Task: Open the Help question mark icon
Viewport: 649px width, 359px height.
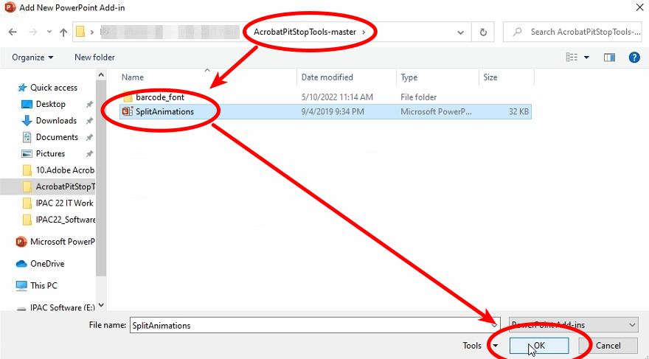Action: (634, 57)
